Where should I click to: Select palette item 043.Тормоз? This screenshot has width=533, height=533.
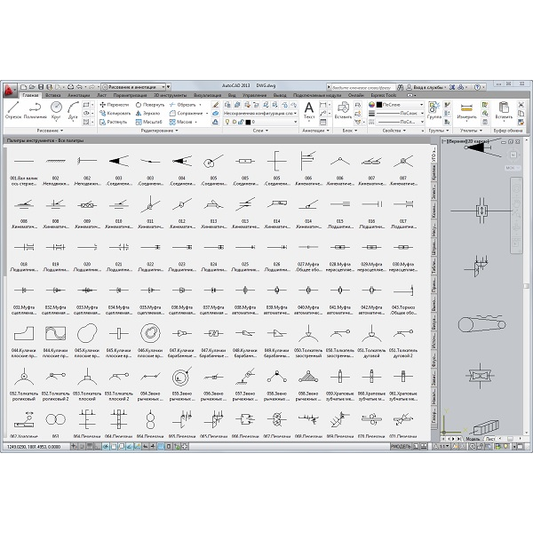pyautogui.click(x=403, y=300)
